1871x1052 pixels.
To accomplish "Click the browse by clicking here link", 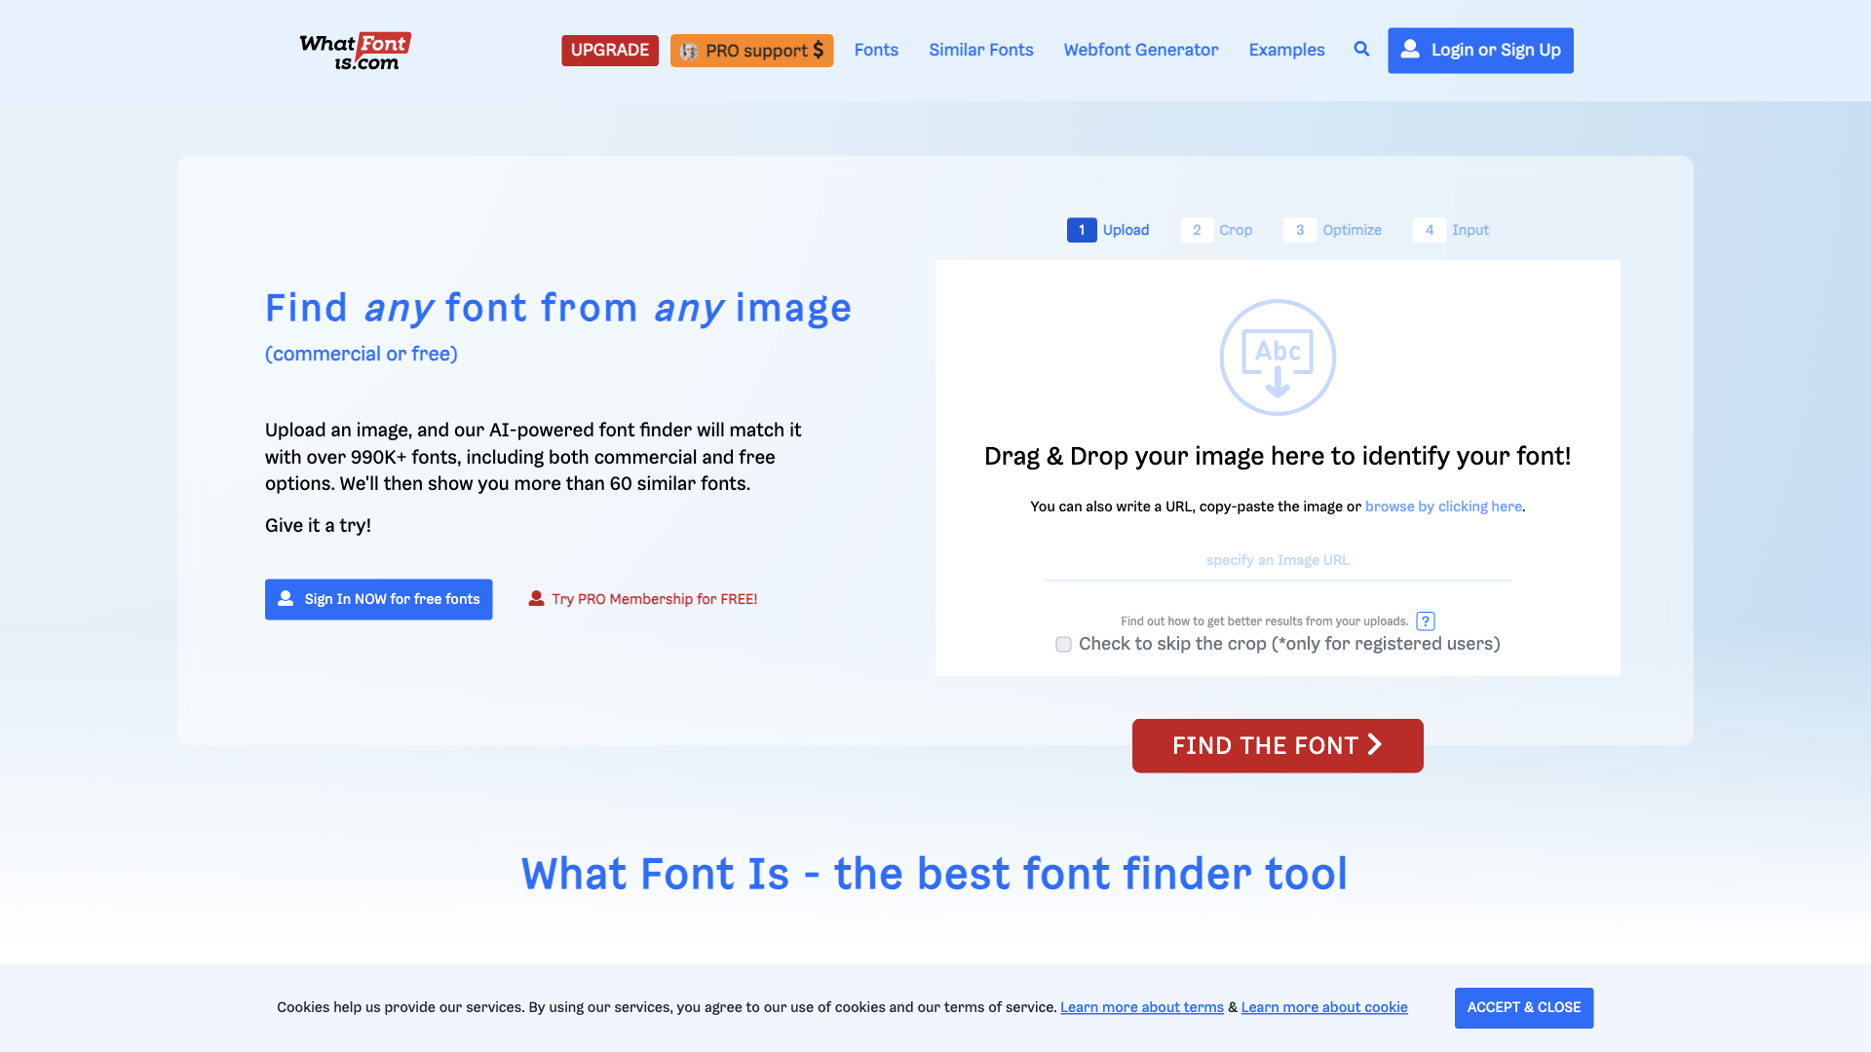I will pyautogui.click(x=1443, y=507).
